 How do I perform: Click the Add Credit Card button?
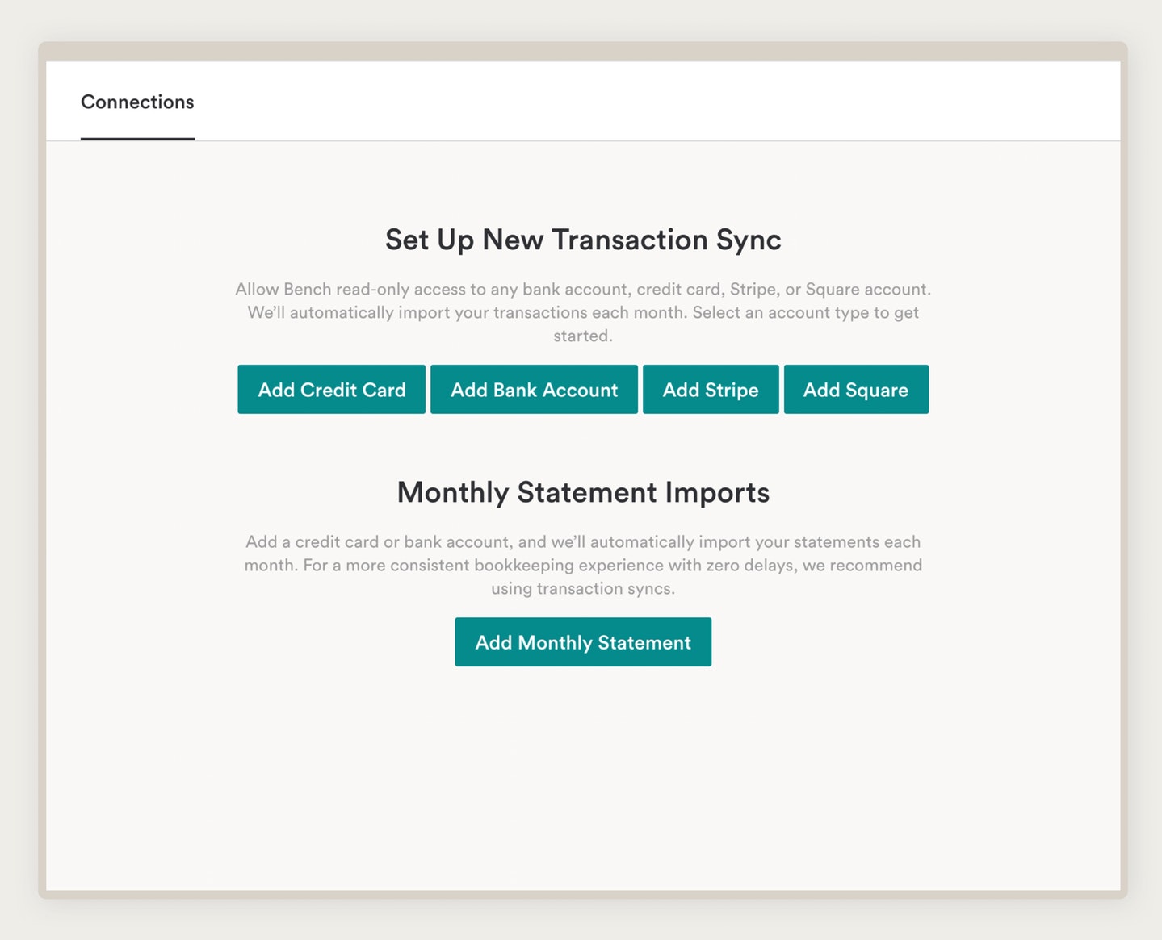331,390
